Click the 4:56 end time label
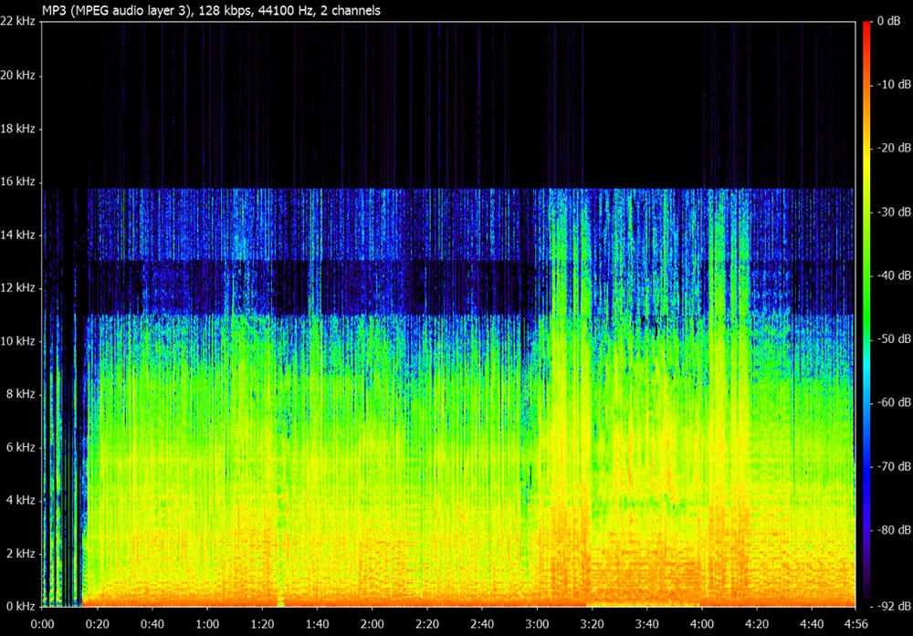The width and height of the screenshot is (913, 636). point(856,624)
